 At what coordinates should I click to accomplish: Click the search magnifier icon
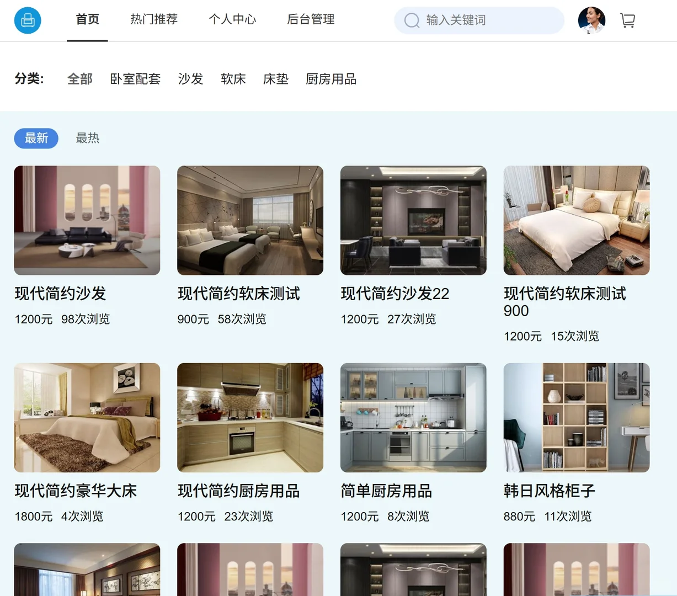(x=412, y=20)
